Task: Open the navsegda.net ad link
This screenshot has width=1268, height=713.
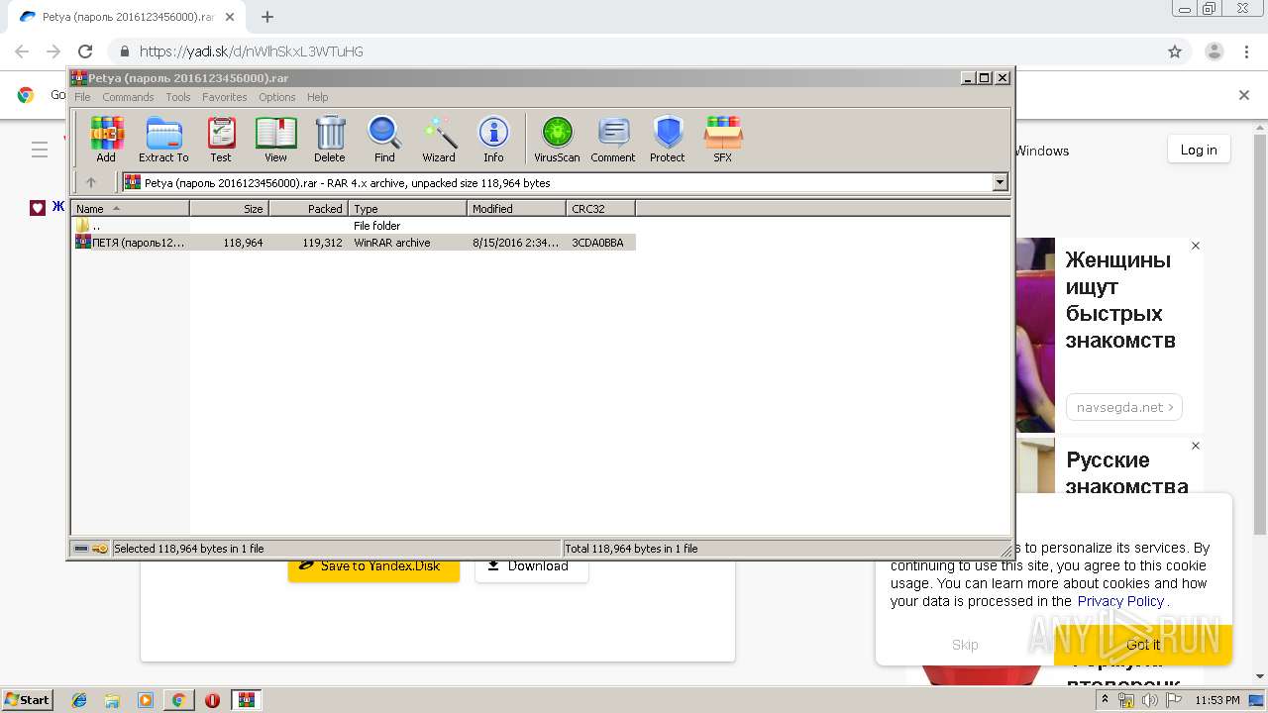Action: (x=1124, y=407)
